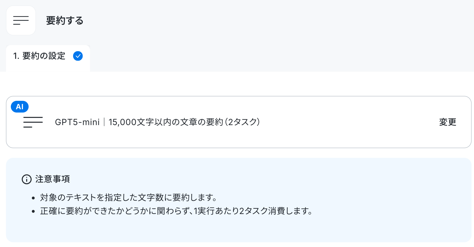
Task: Click the bullet dot before 対象のテキスト note
Action: click(33, 198)
